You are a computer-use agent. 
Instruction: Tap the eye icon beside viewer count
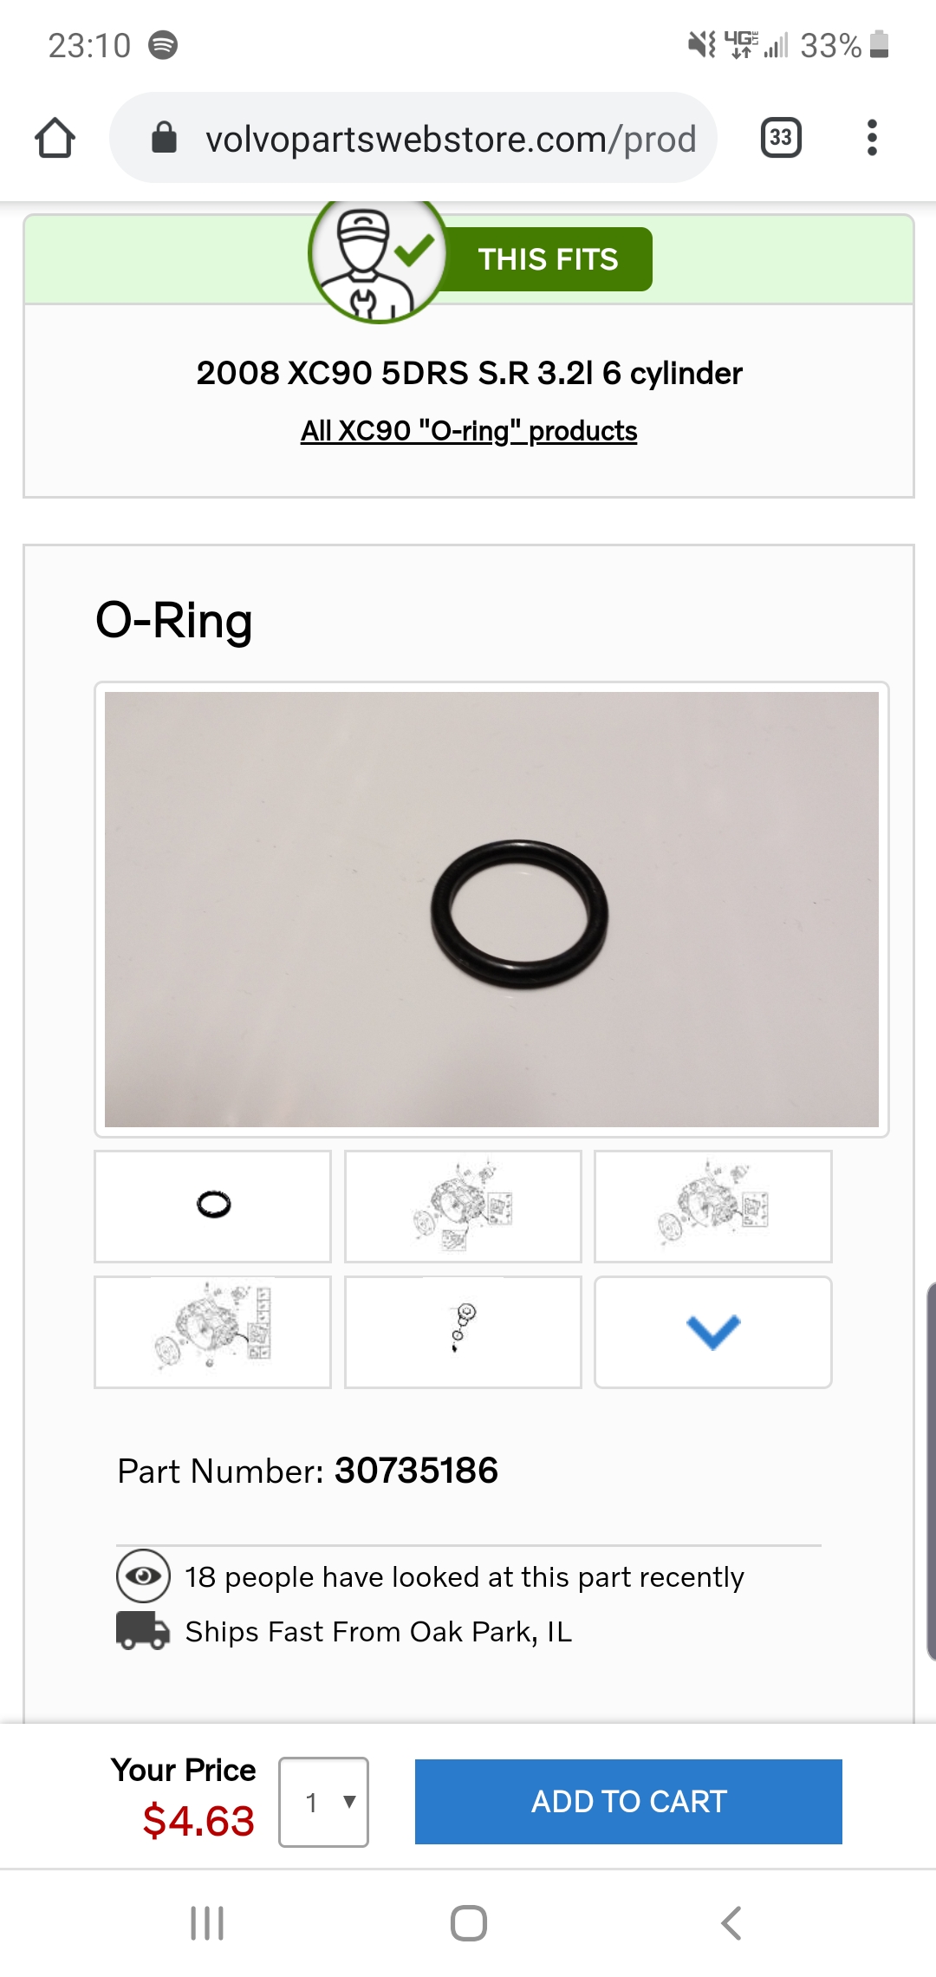click(x=143, y=1576)
